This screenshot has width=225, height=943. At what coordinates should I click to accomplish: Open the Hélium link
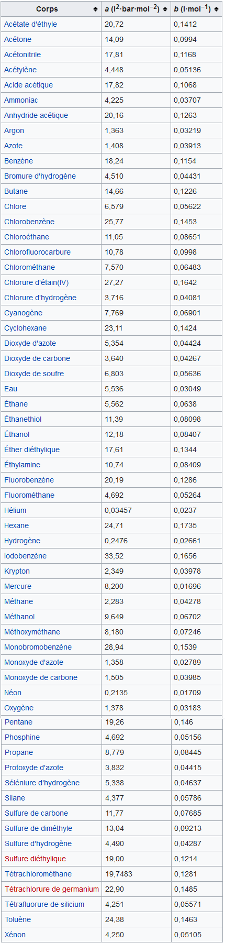coord(15,510)
